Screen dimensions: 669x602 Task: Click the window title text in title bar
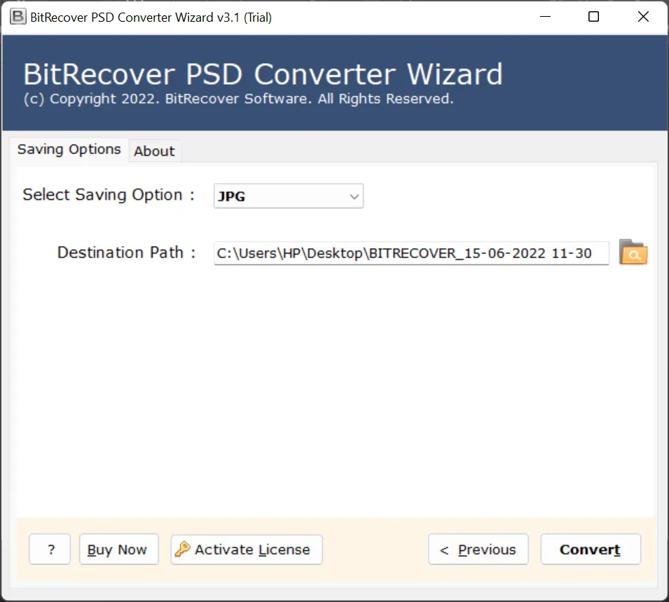tap(151, 17)
